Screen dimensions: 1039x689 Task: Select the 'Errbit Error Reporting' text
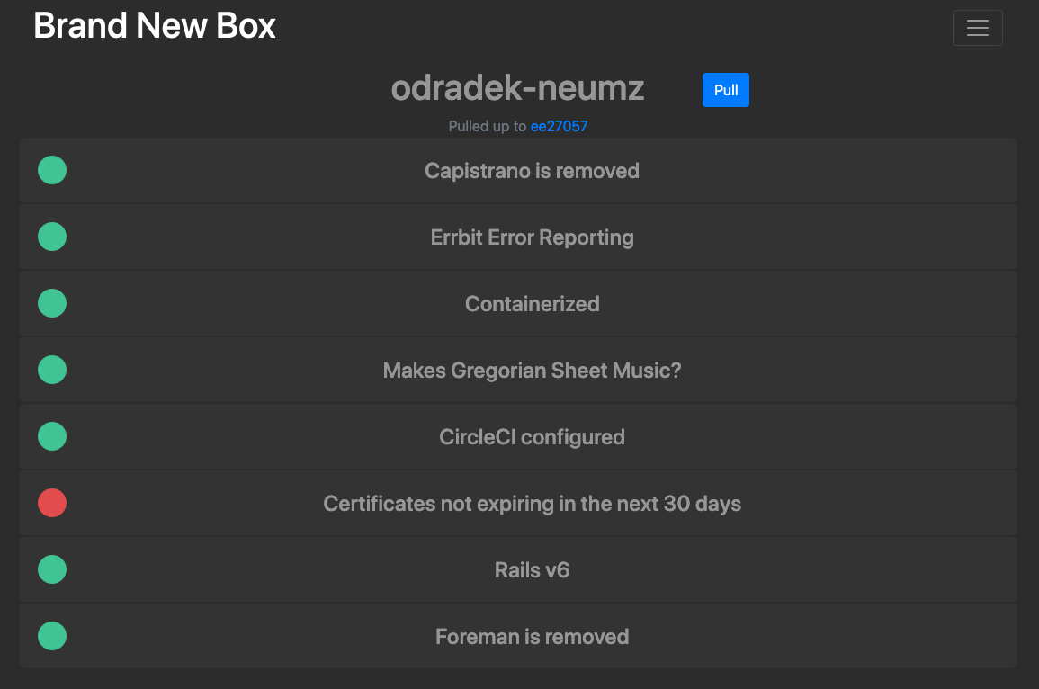click(x=532, y=237)
